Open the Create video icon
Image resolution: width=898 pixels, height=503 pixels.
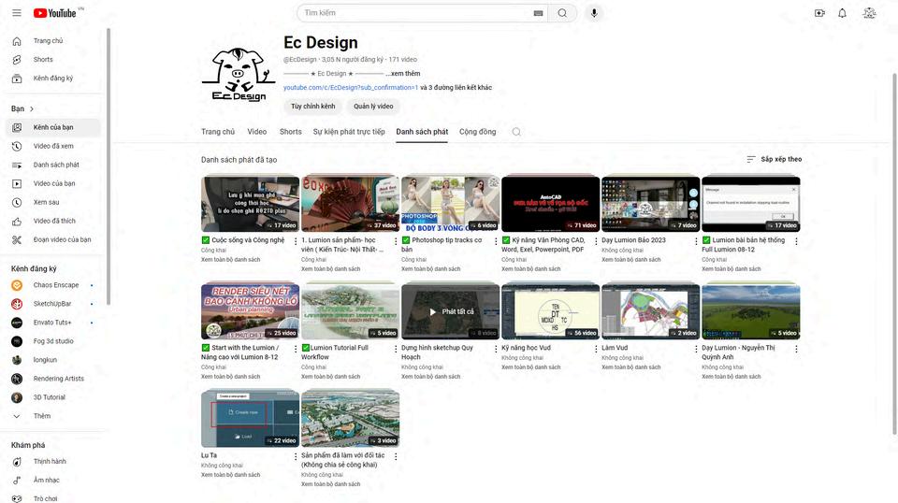coord(819,13)
